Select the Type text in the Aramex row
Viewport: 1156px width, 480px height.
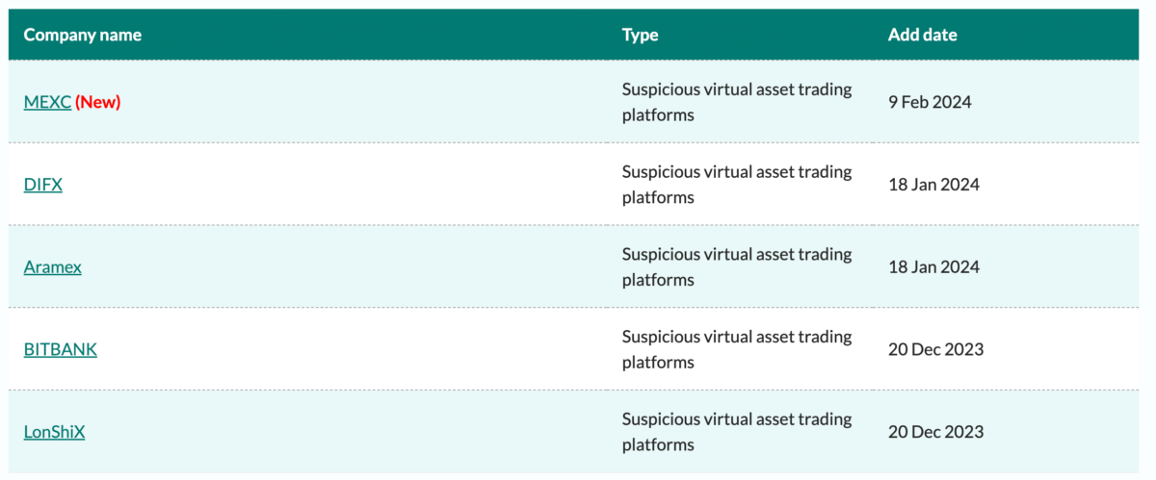click(x=737, y=267)
